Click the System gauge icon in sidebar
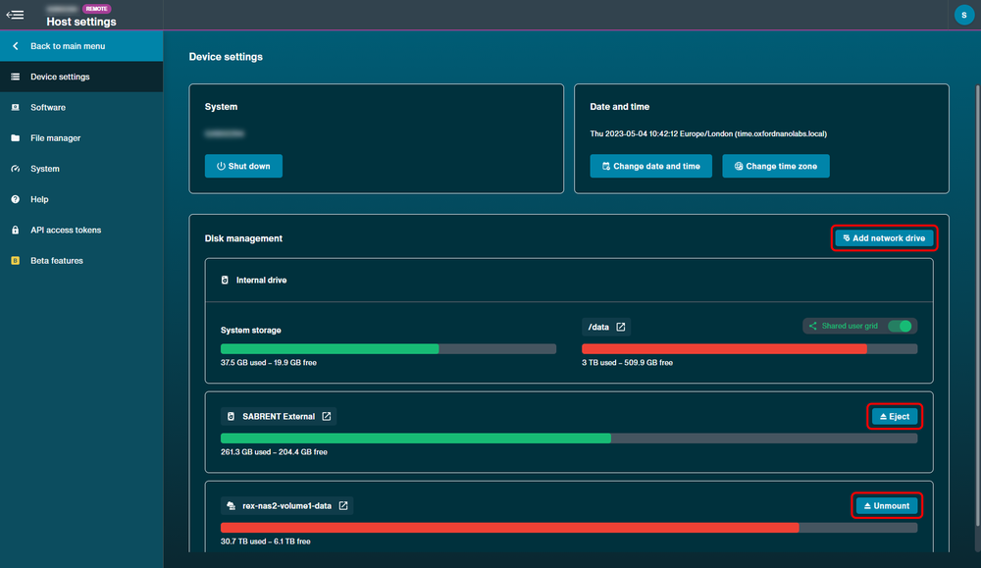The width and height of the screenshot is (981, 568). coord(15,169)
